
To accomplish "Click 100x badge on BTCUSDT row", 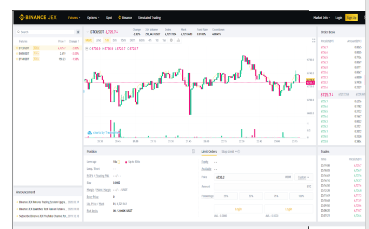I will tap(36, 48).
